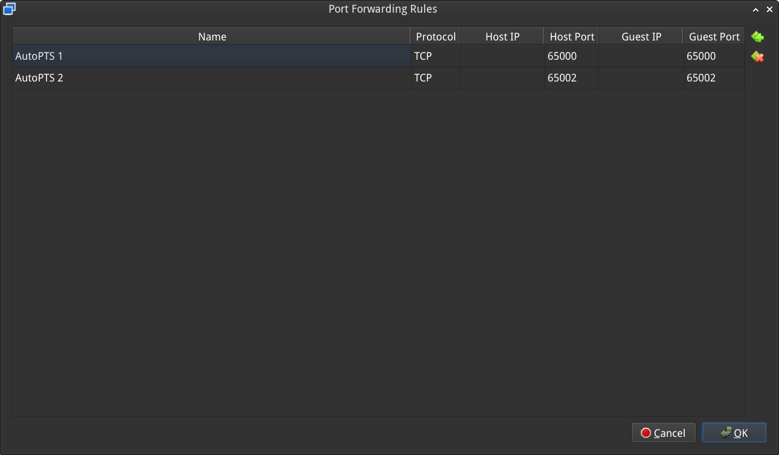
Task: Click the Guest Port column header
Action: pyautogui.click(x=714, y=36)
